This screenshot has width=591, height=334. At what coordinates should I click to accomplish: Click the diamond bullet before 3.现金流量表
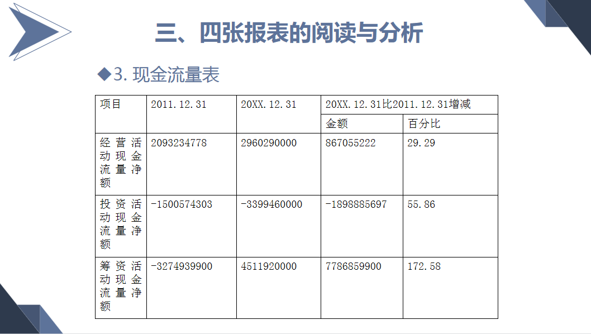click(103, 72)
